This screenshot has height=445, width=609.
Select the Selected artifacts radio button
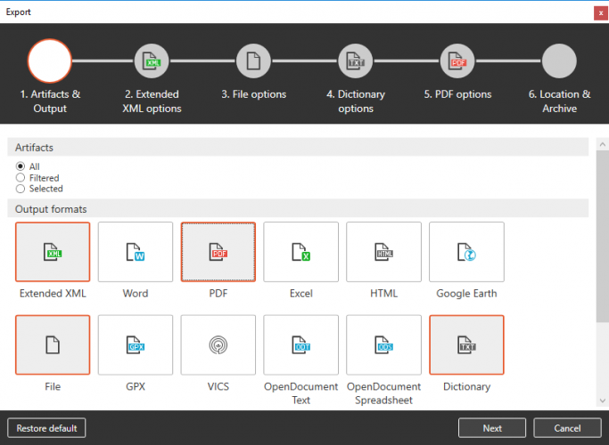(x=21, y=189)
